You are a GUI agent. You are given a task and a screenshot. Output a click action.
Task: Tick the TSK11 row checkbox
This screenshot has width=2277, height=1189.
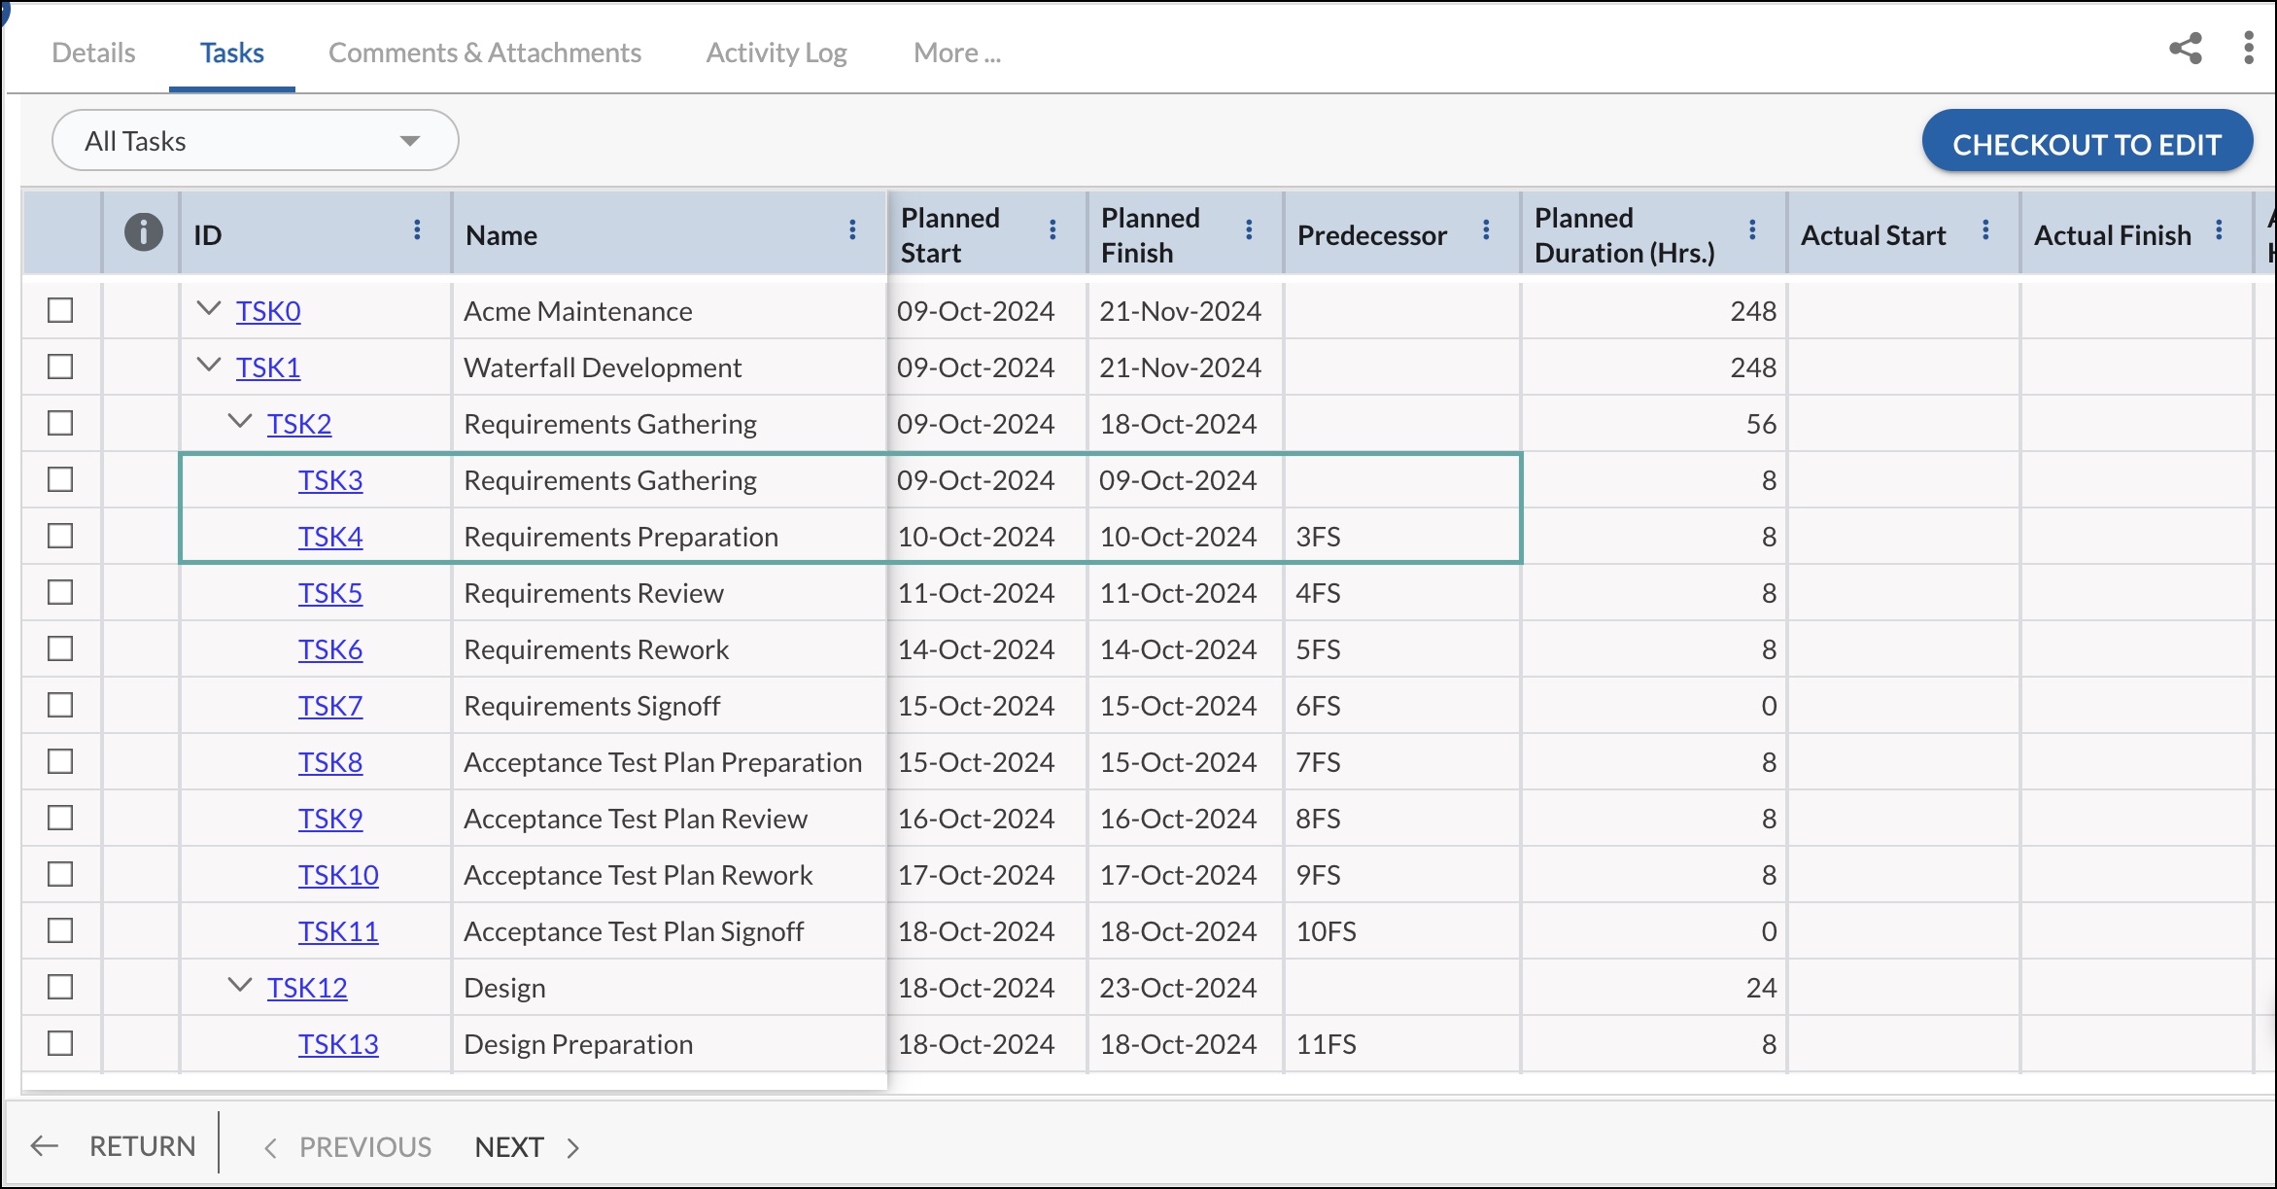click(60, 930)
